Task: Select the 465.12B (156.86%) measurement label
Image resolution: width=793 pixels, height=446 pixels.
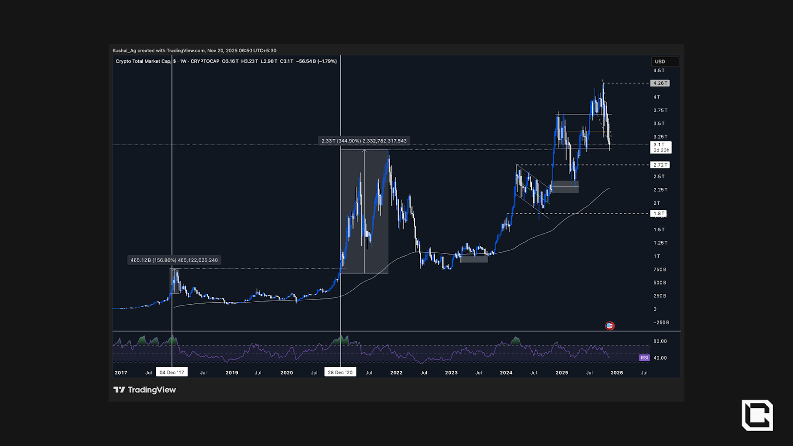Action: point(174,260)
